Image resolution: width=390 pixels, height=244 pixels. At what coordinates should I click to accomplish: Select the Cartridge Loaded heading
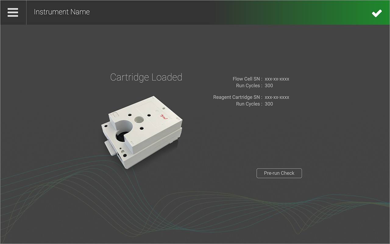(x=146, y=77)
